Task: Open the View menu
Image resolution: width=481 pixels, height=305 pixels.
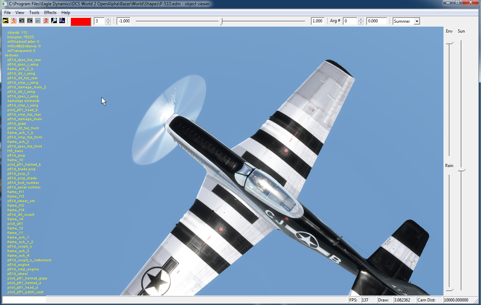Action: [20, 13]
